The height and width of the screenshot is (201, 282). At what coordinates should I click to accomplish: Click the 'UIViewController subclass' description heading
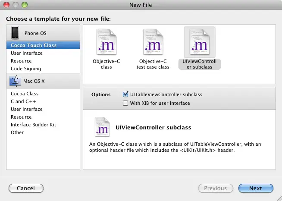pyautogui.click(x=153, y=127)
